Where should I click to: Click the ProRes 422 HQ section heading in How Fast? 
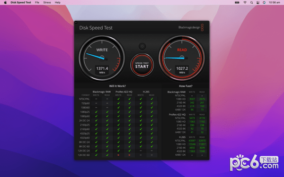click(x=177, y=115)
